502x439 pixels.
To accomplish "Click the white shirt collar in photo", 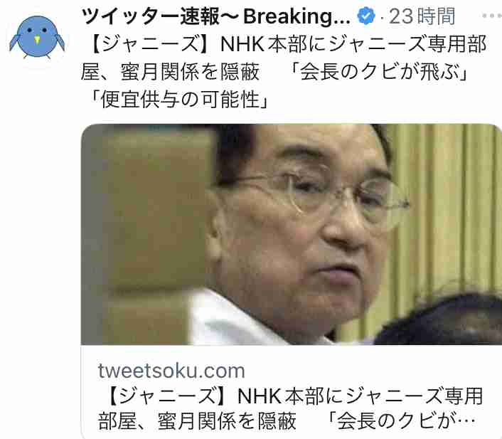I will pos(237,319).
